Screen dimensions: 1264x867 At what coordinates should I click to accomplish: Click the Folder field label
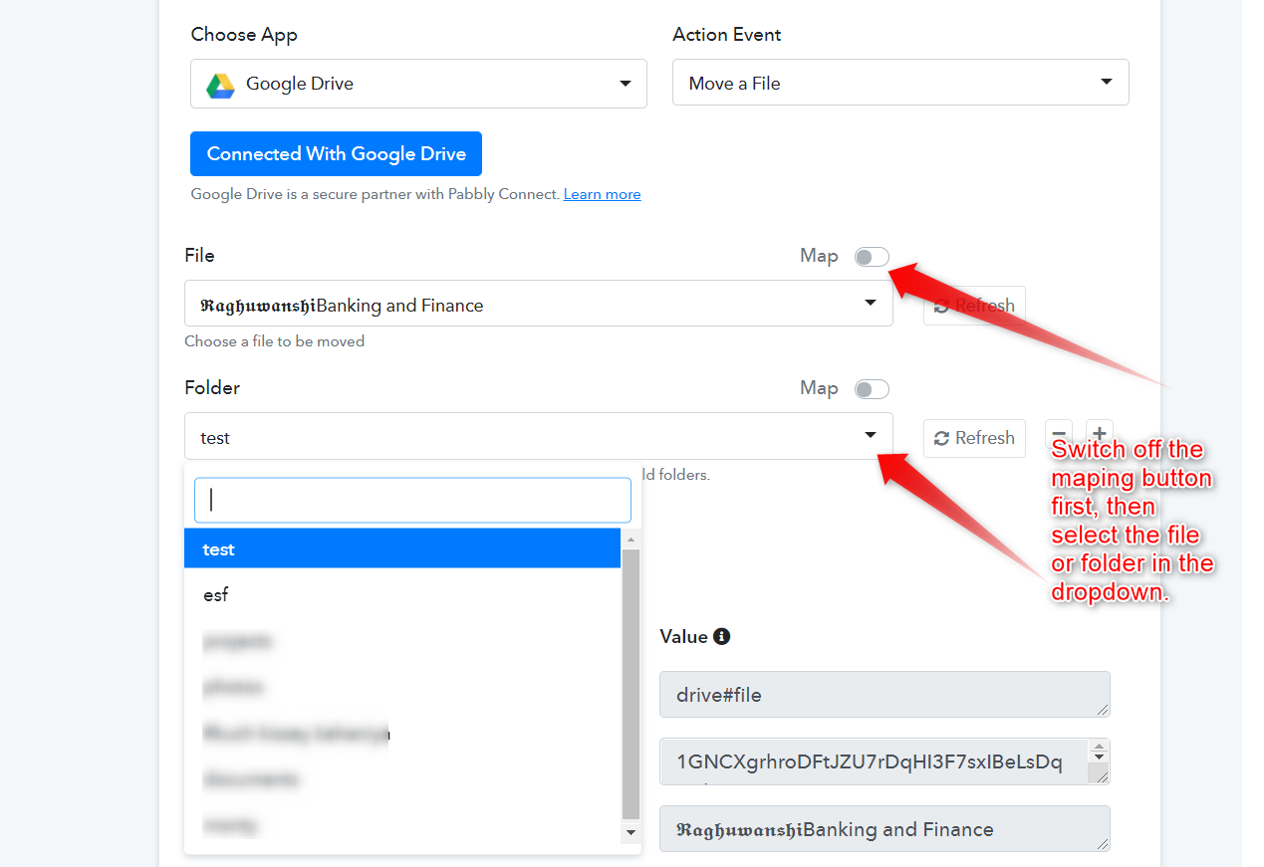[x=212, y=387]
